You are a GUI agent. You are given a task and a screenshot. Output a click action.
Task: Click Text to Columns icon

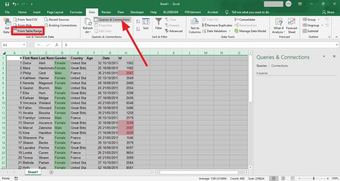coord(194,22)
